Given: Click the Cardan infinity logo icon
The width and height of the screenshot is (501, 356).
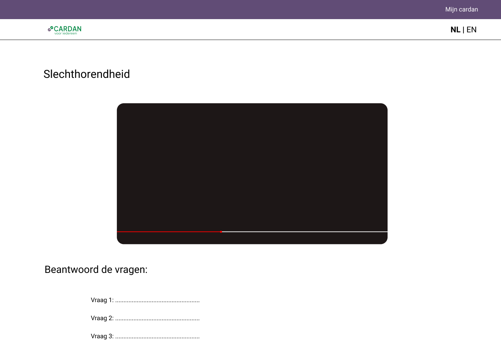Looking at the screenshot, I should [50, 29].
